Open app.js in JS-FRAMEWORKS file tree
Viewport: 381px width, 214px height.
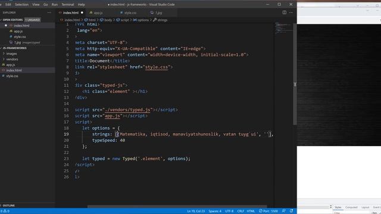coord(11,65)
